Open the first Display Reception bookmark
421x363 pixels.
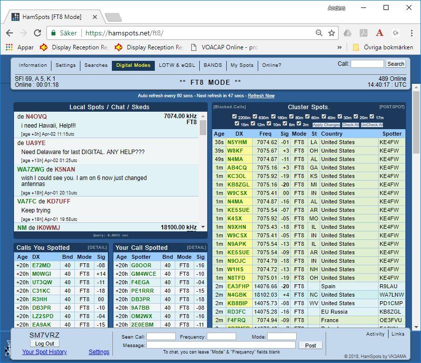73,47
